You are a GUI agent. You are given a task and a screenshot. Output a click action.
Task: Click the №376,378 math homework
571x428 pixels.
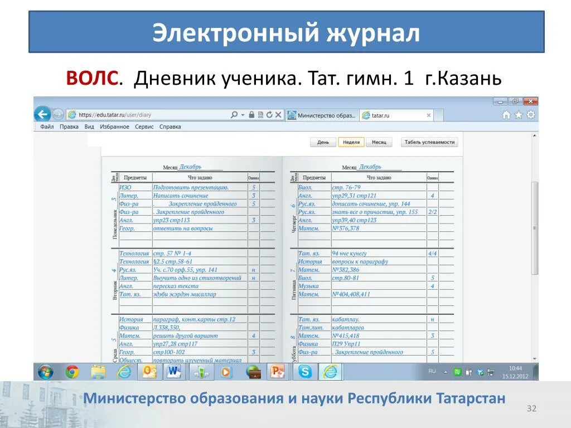346,228
